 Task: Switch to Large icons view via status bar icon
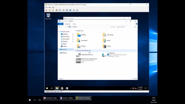pos(136,79)
